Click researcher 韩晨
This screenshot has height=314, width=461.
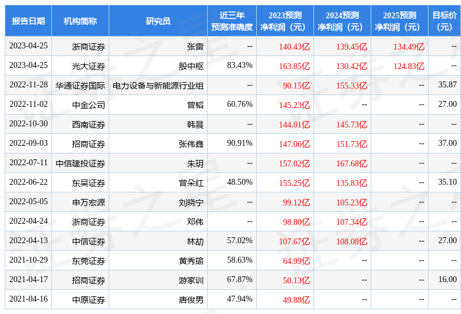pos(195,125)
